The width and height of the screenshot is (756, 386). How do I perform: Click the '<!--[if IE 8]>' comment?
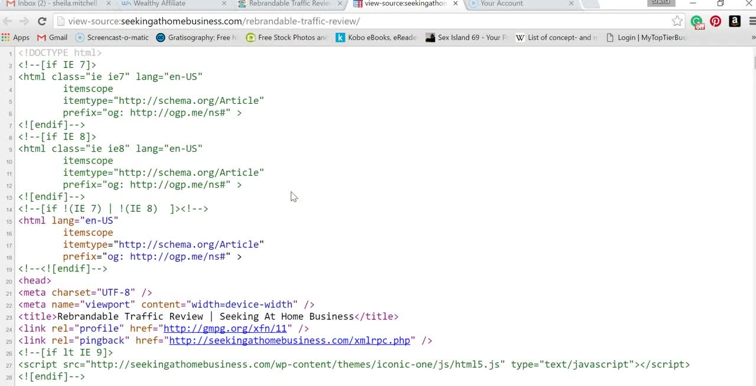coord(57,137)
